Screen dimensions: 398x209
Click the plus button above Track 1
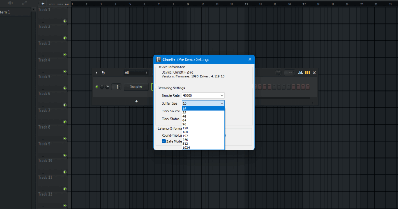coord(43,4)
